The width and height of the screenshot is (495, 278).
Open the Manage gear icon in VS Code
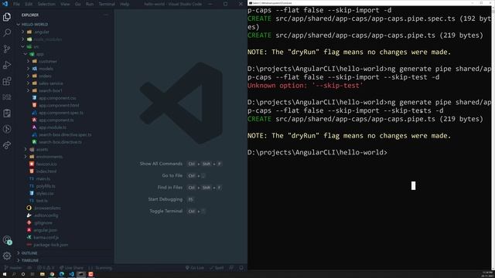tap(7, 256)
